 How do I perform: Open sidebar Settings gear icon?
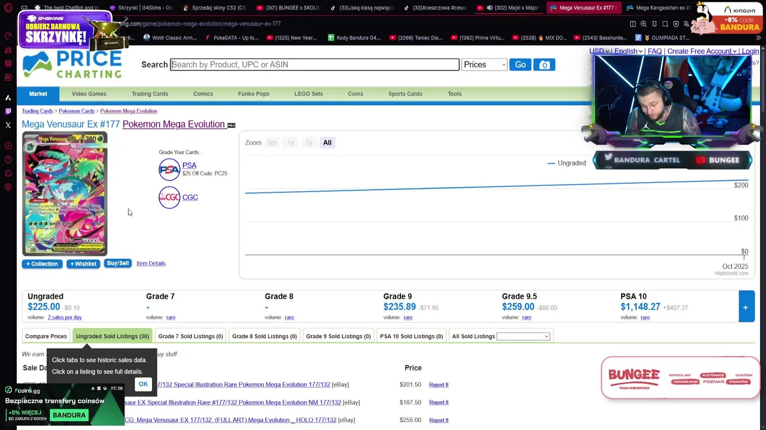click(8, 187)
